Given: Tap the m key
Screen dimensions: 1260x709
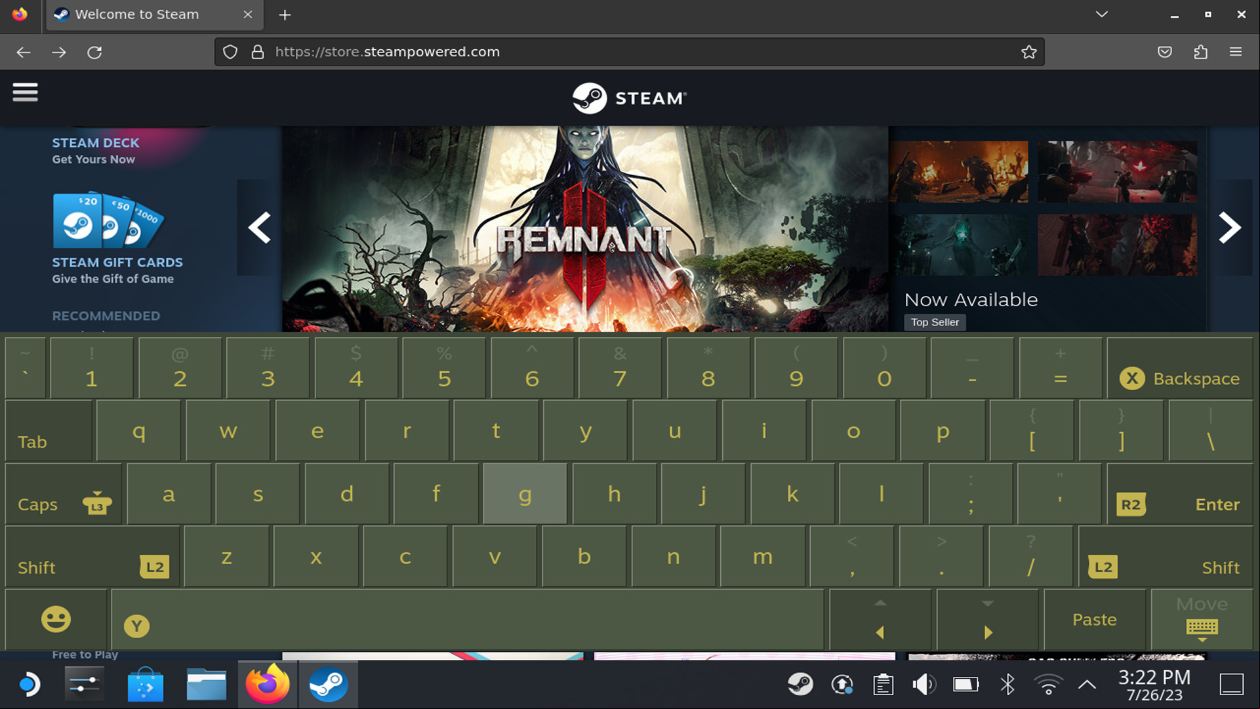Looking at the screenshot, I should (x=762, y=557).
